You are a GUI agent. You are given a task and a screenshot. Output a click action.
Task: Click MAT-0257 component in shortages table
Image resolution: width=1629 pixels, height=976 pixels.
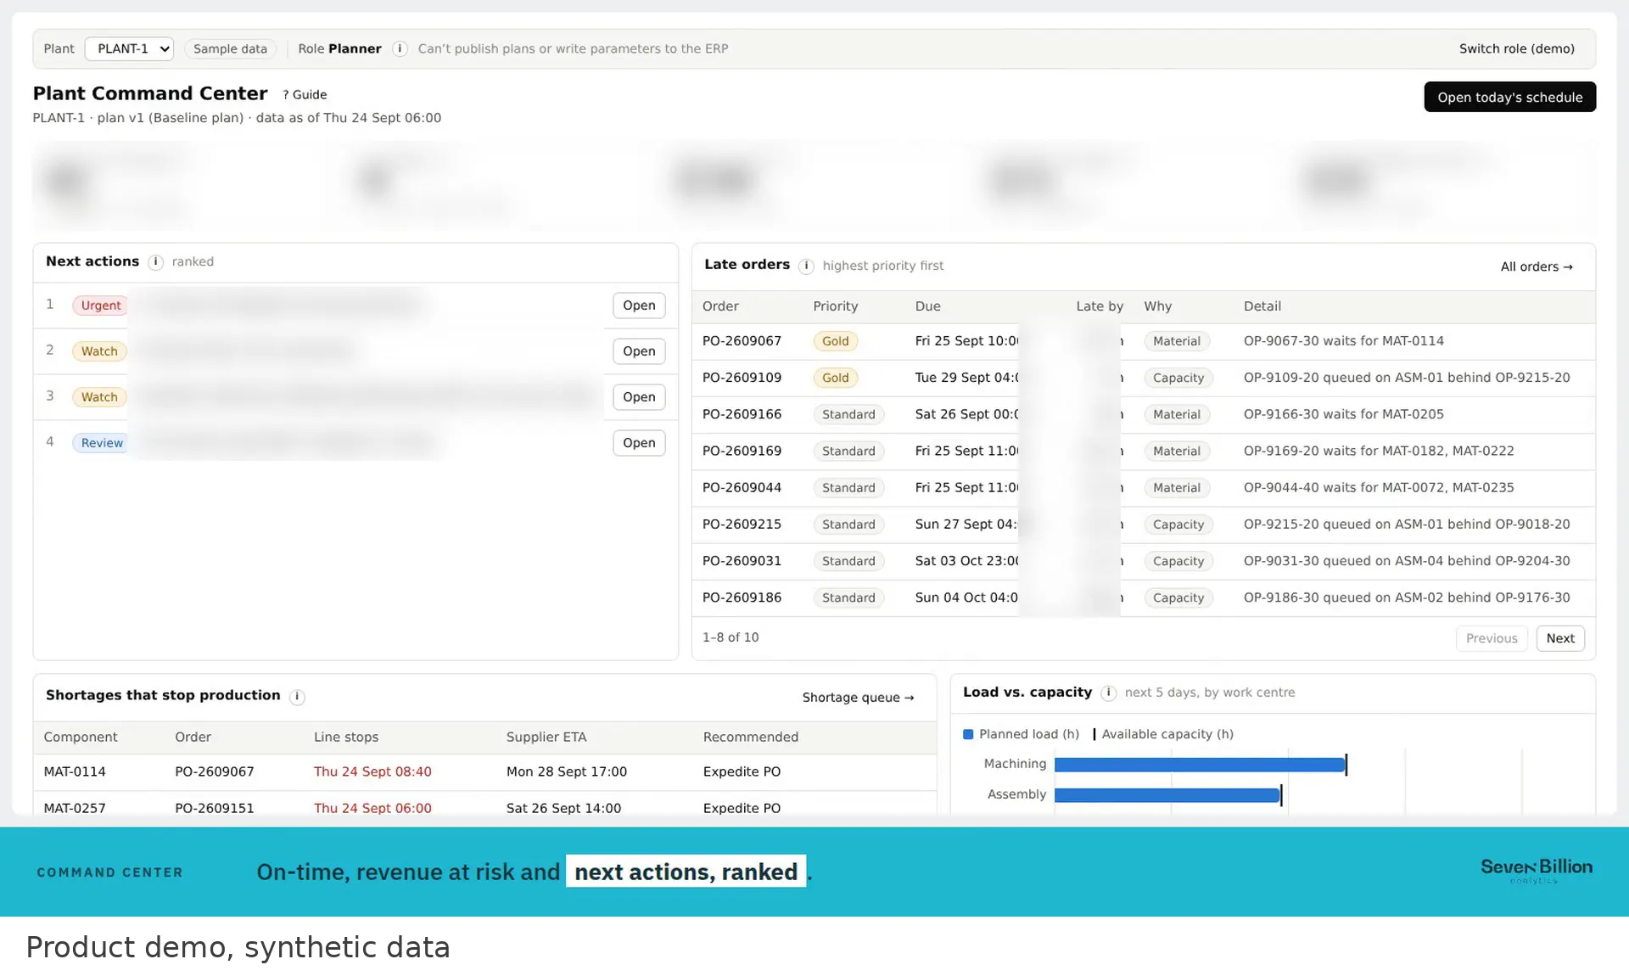pos(75,808)
